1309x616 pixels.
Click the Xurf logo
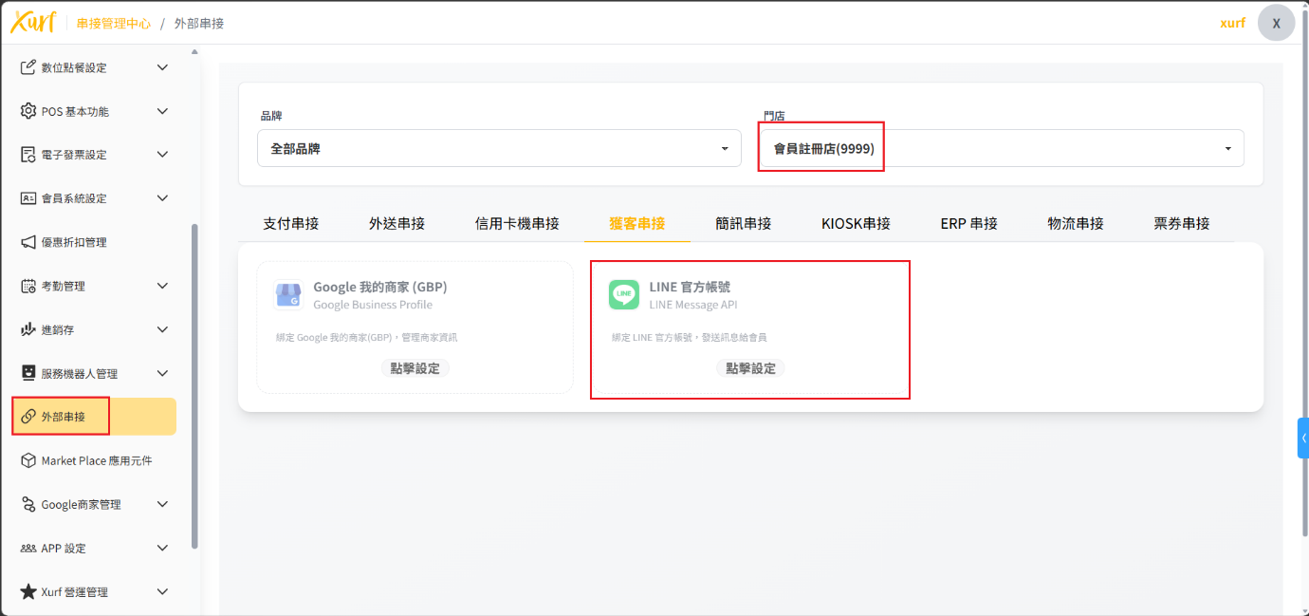[33, 22]
